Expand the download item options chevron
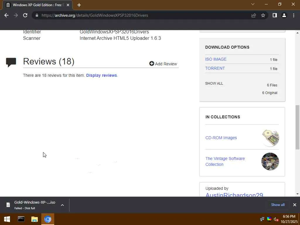The height and width of the screenshot is (225, 300). [62, 205]
